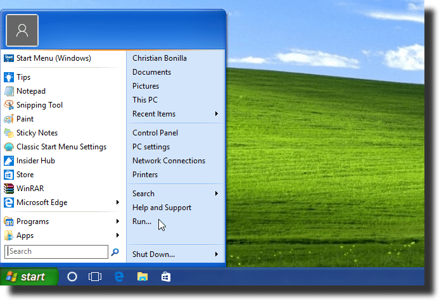The height and width of the screenshot is (300, 439).
Task: Click the Sticky Notes label
Action: point(37,133)
